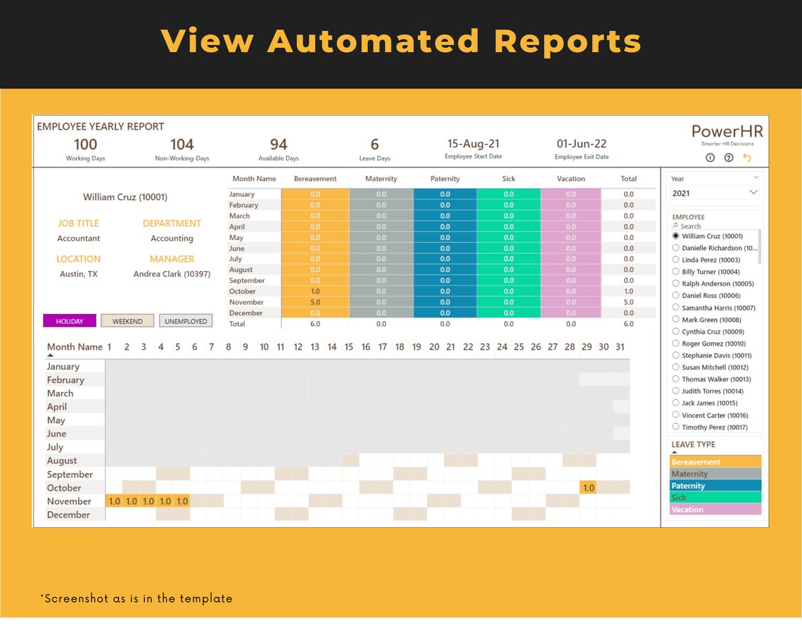802x642 pixels.
Task: Toggle the UNEMPLOYED legend filter
Action: coord(186,320)
